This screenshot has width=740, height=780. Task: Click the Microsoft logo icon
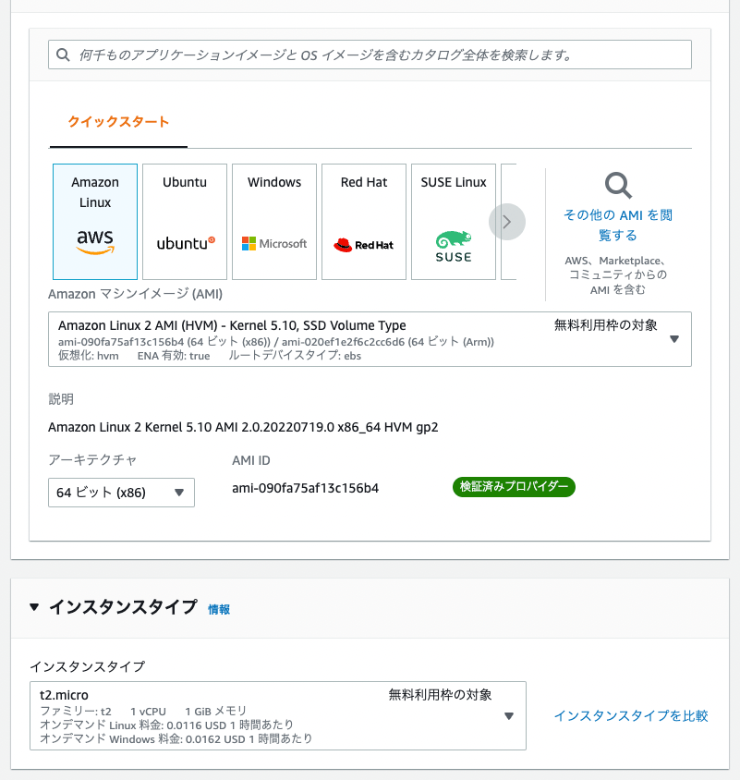pos(274,244)
